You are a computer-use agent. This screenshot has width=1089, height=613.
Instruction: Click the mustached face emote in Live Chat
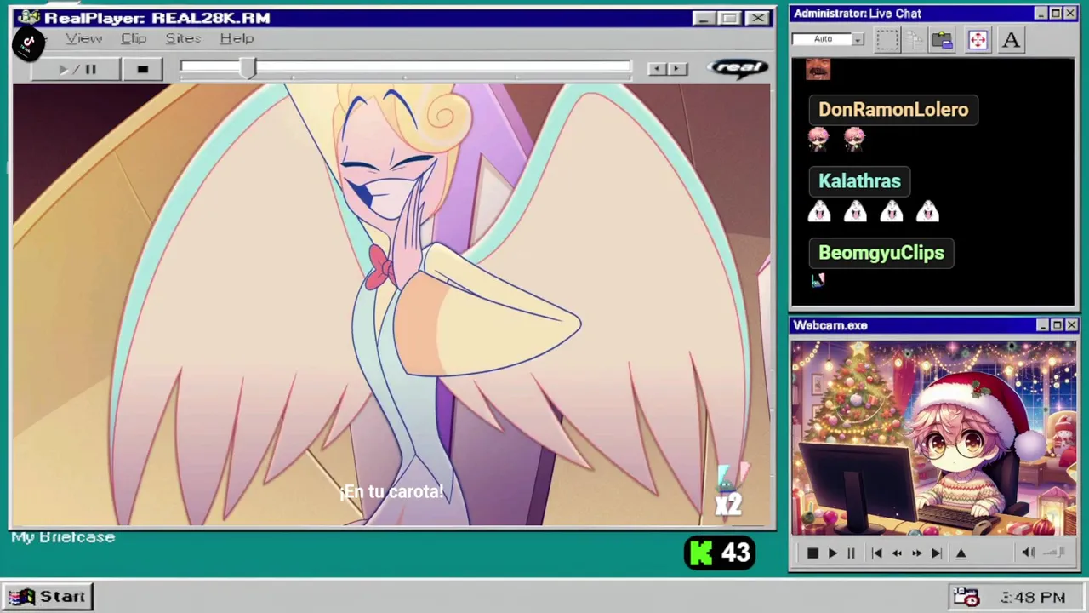(x=818, y=69)
